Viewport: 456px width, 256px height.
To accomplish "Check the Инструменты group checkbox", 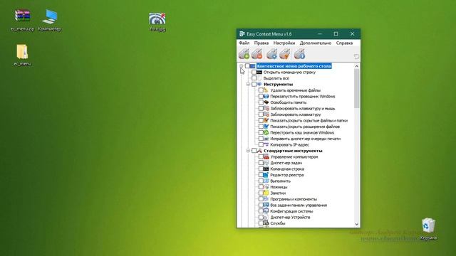I will (x=254, y=84).
